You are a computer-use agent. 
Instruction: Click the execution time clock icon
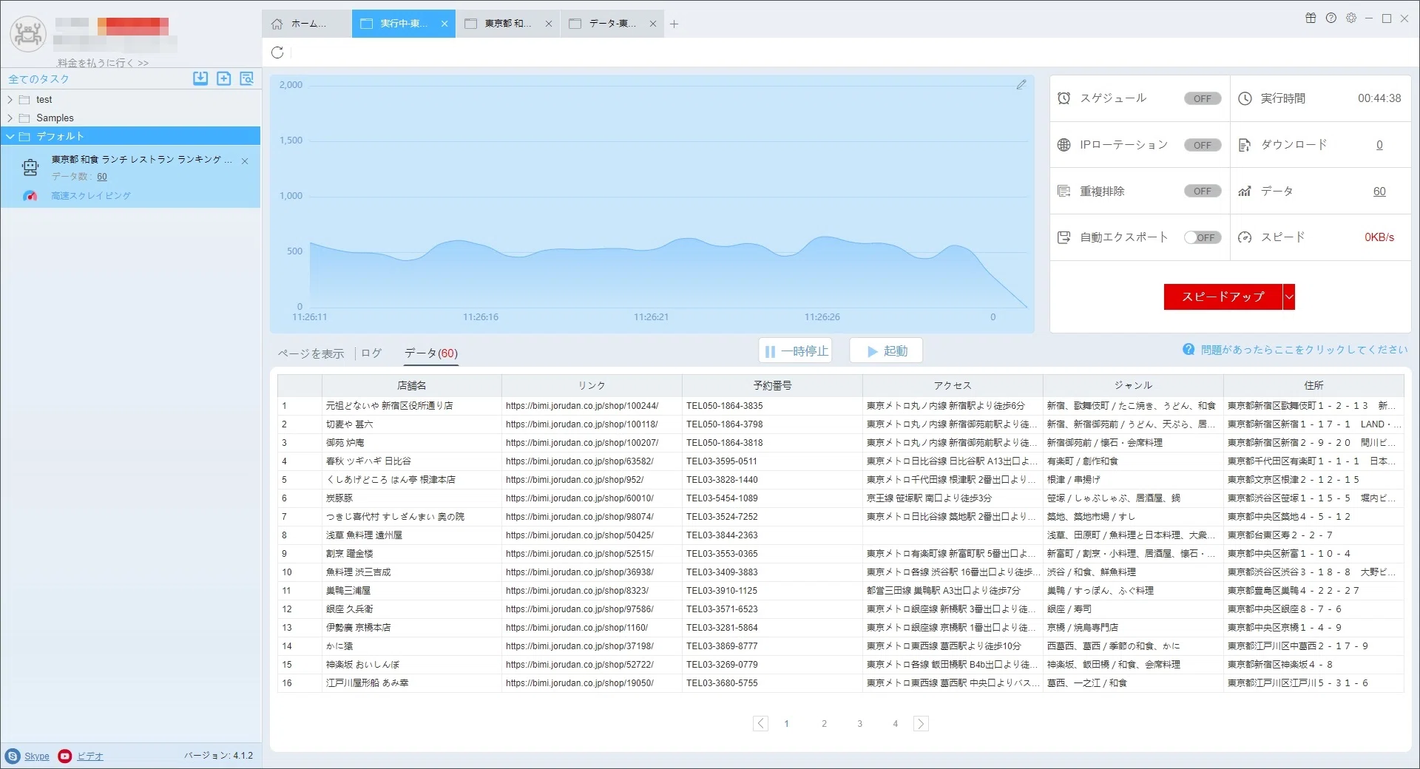point(1245,98)
